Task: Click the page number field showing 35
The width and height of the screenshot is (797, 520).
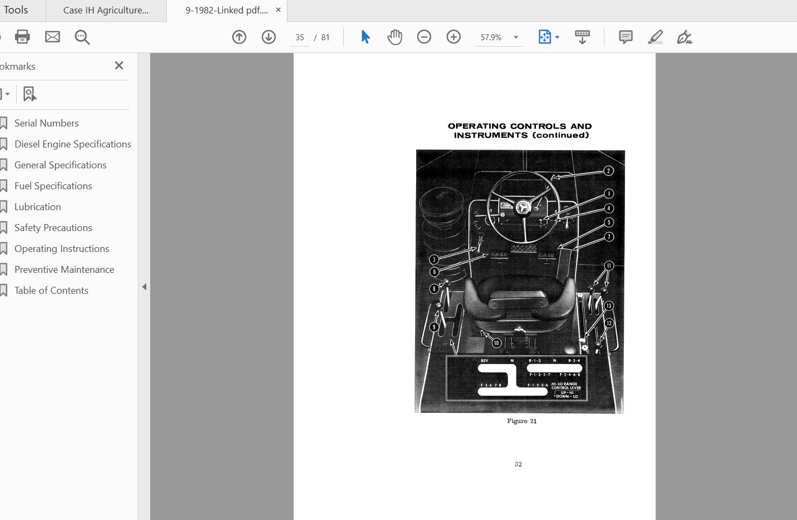Action: [x=300, y=38]
